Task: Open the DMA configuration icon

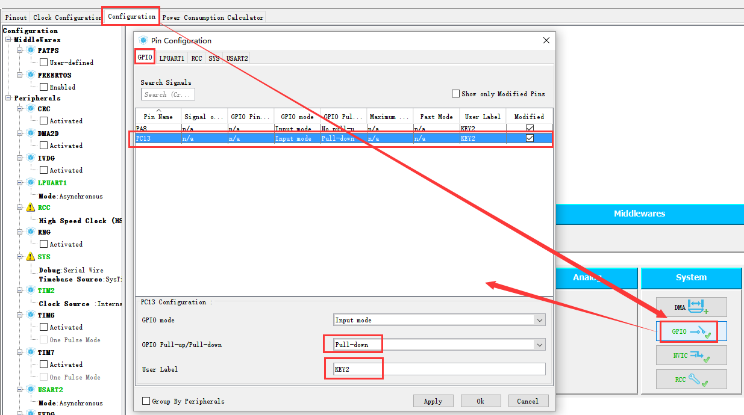Action: click(690, 307)
